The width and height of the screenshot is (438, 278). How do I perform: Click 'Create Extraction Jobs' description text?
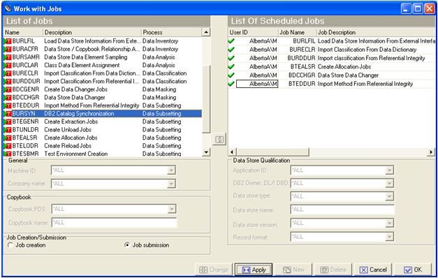click(71, 122)
